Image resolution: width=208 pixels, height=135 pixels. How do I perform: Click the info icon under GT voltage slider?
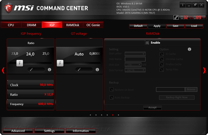click(x=97, y=70)
